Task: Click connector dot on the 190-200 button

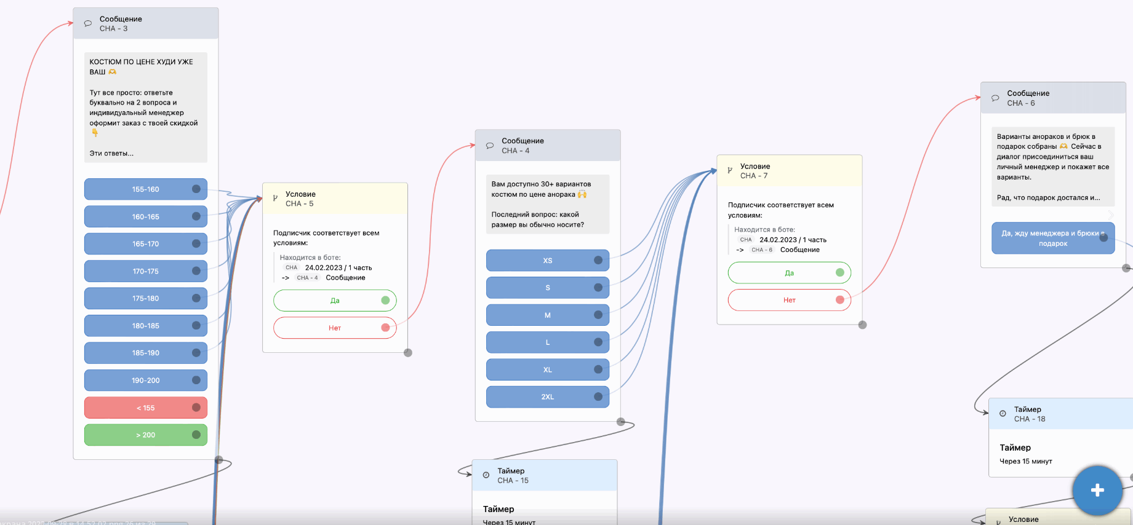Action: 196,381
